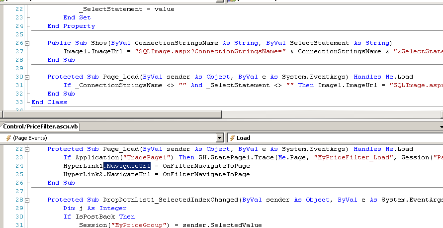Click "_SelectStatement = value" on line 22
The height and width of the screenshot is (228, 443).
click(x=127, y=9)
